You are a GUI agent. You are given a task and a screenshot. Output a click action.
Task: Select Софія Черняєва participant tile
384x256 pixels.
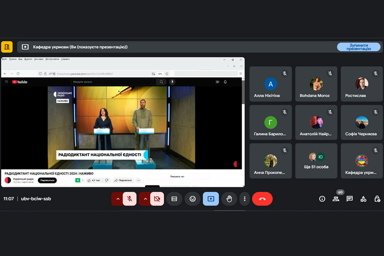coord(362,122)
